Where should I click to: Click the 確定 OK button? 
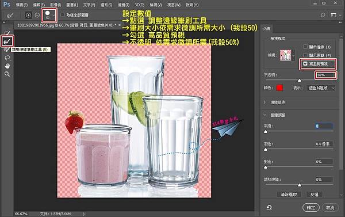tap(311, 208)
